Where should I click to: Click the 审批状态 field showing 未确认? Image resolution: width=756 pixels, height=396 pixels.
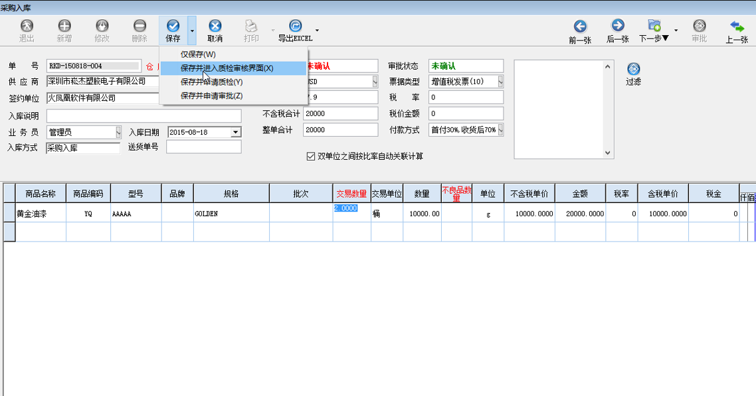tap(466, 66)
